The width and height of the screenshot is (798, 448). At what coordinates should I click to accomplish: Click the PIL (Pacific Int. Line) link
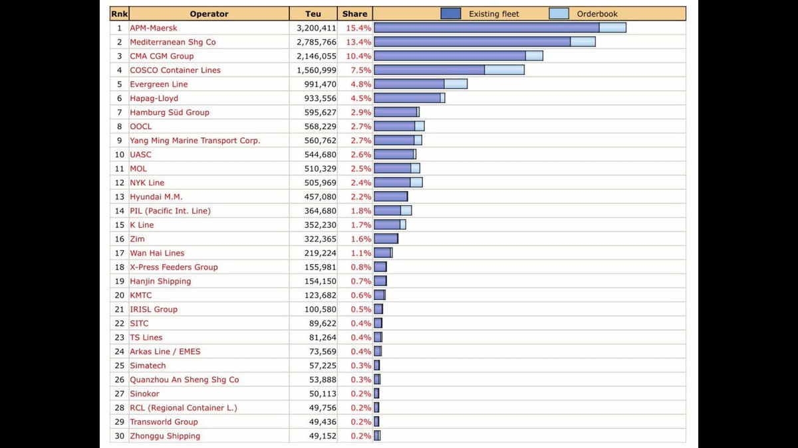tap(170, 210)
